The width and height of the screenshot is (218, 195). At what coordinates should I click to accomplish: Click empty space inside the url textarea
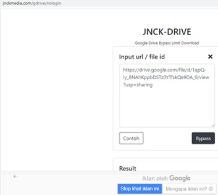[x=167, y=107]
